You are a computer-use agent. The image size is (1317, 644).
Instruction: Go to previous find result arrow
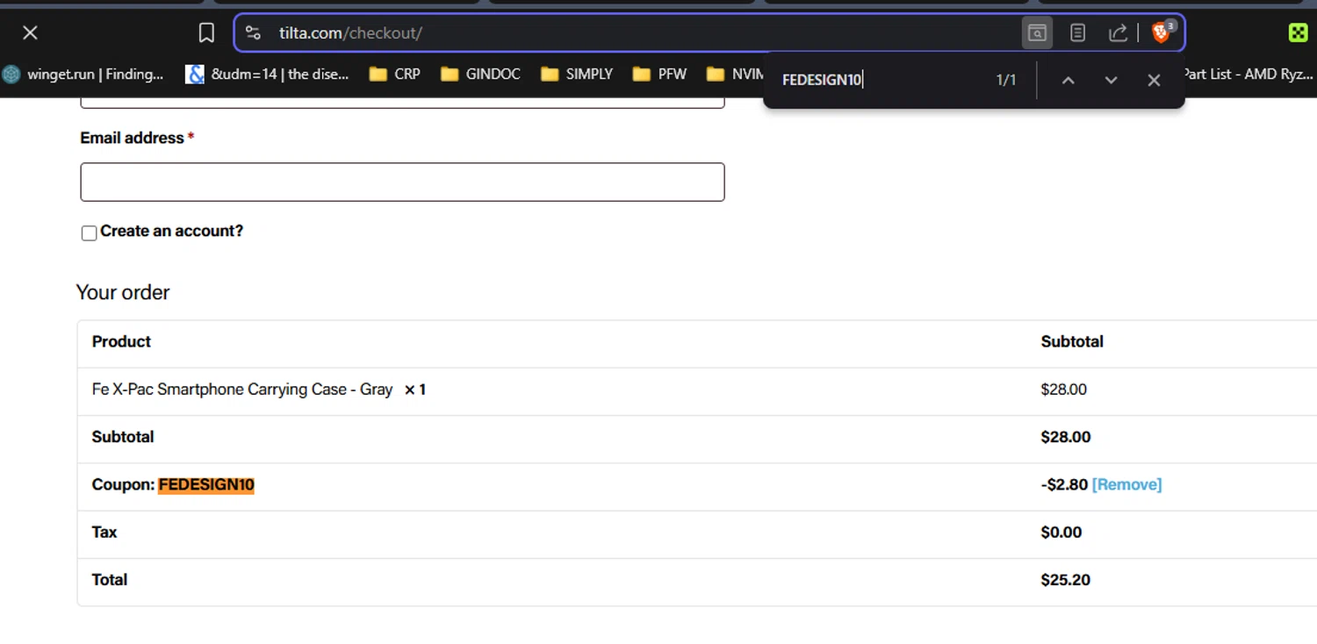coord(1068,80)
